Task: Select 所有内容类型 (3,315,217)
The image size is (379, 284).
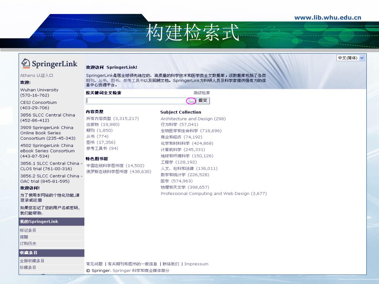Action: [113, 118]
